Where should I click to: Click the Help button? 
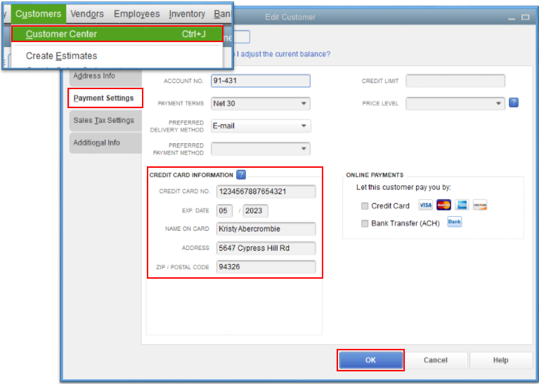coord(500,360)
